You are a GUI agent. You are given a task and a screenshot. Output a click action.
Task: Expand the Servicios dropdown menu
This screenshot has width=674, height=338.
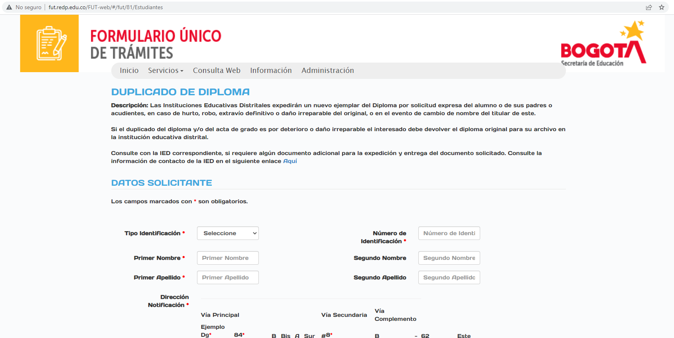[x=166, y=71]
